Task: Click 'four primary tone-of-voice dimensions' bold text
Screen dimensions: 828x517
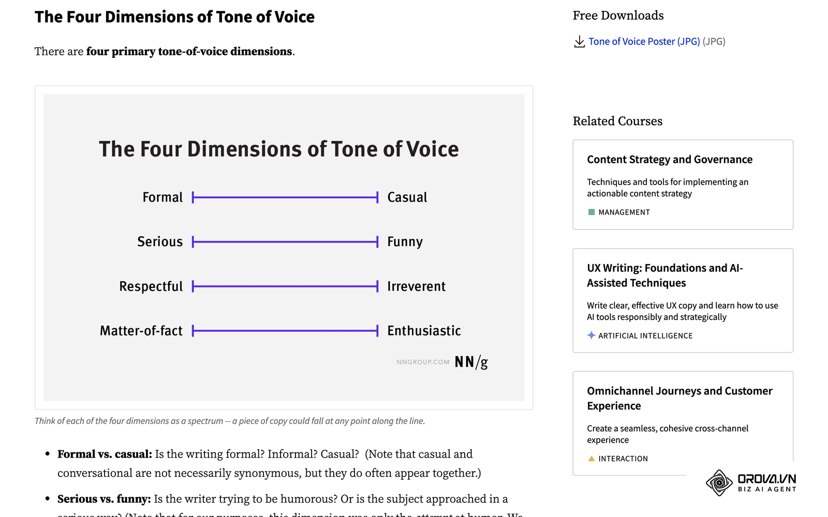Action: tap(189, 51)
